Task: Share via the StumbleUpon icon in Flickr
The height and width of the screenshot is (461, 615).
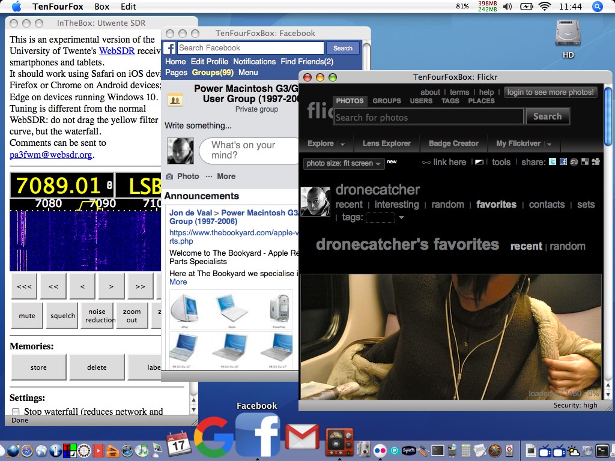Action: click(574, 161)
